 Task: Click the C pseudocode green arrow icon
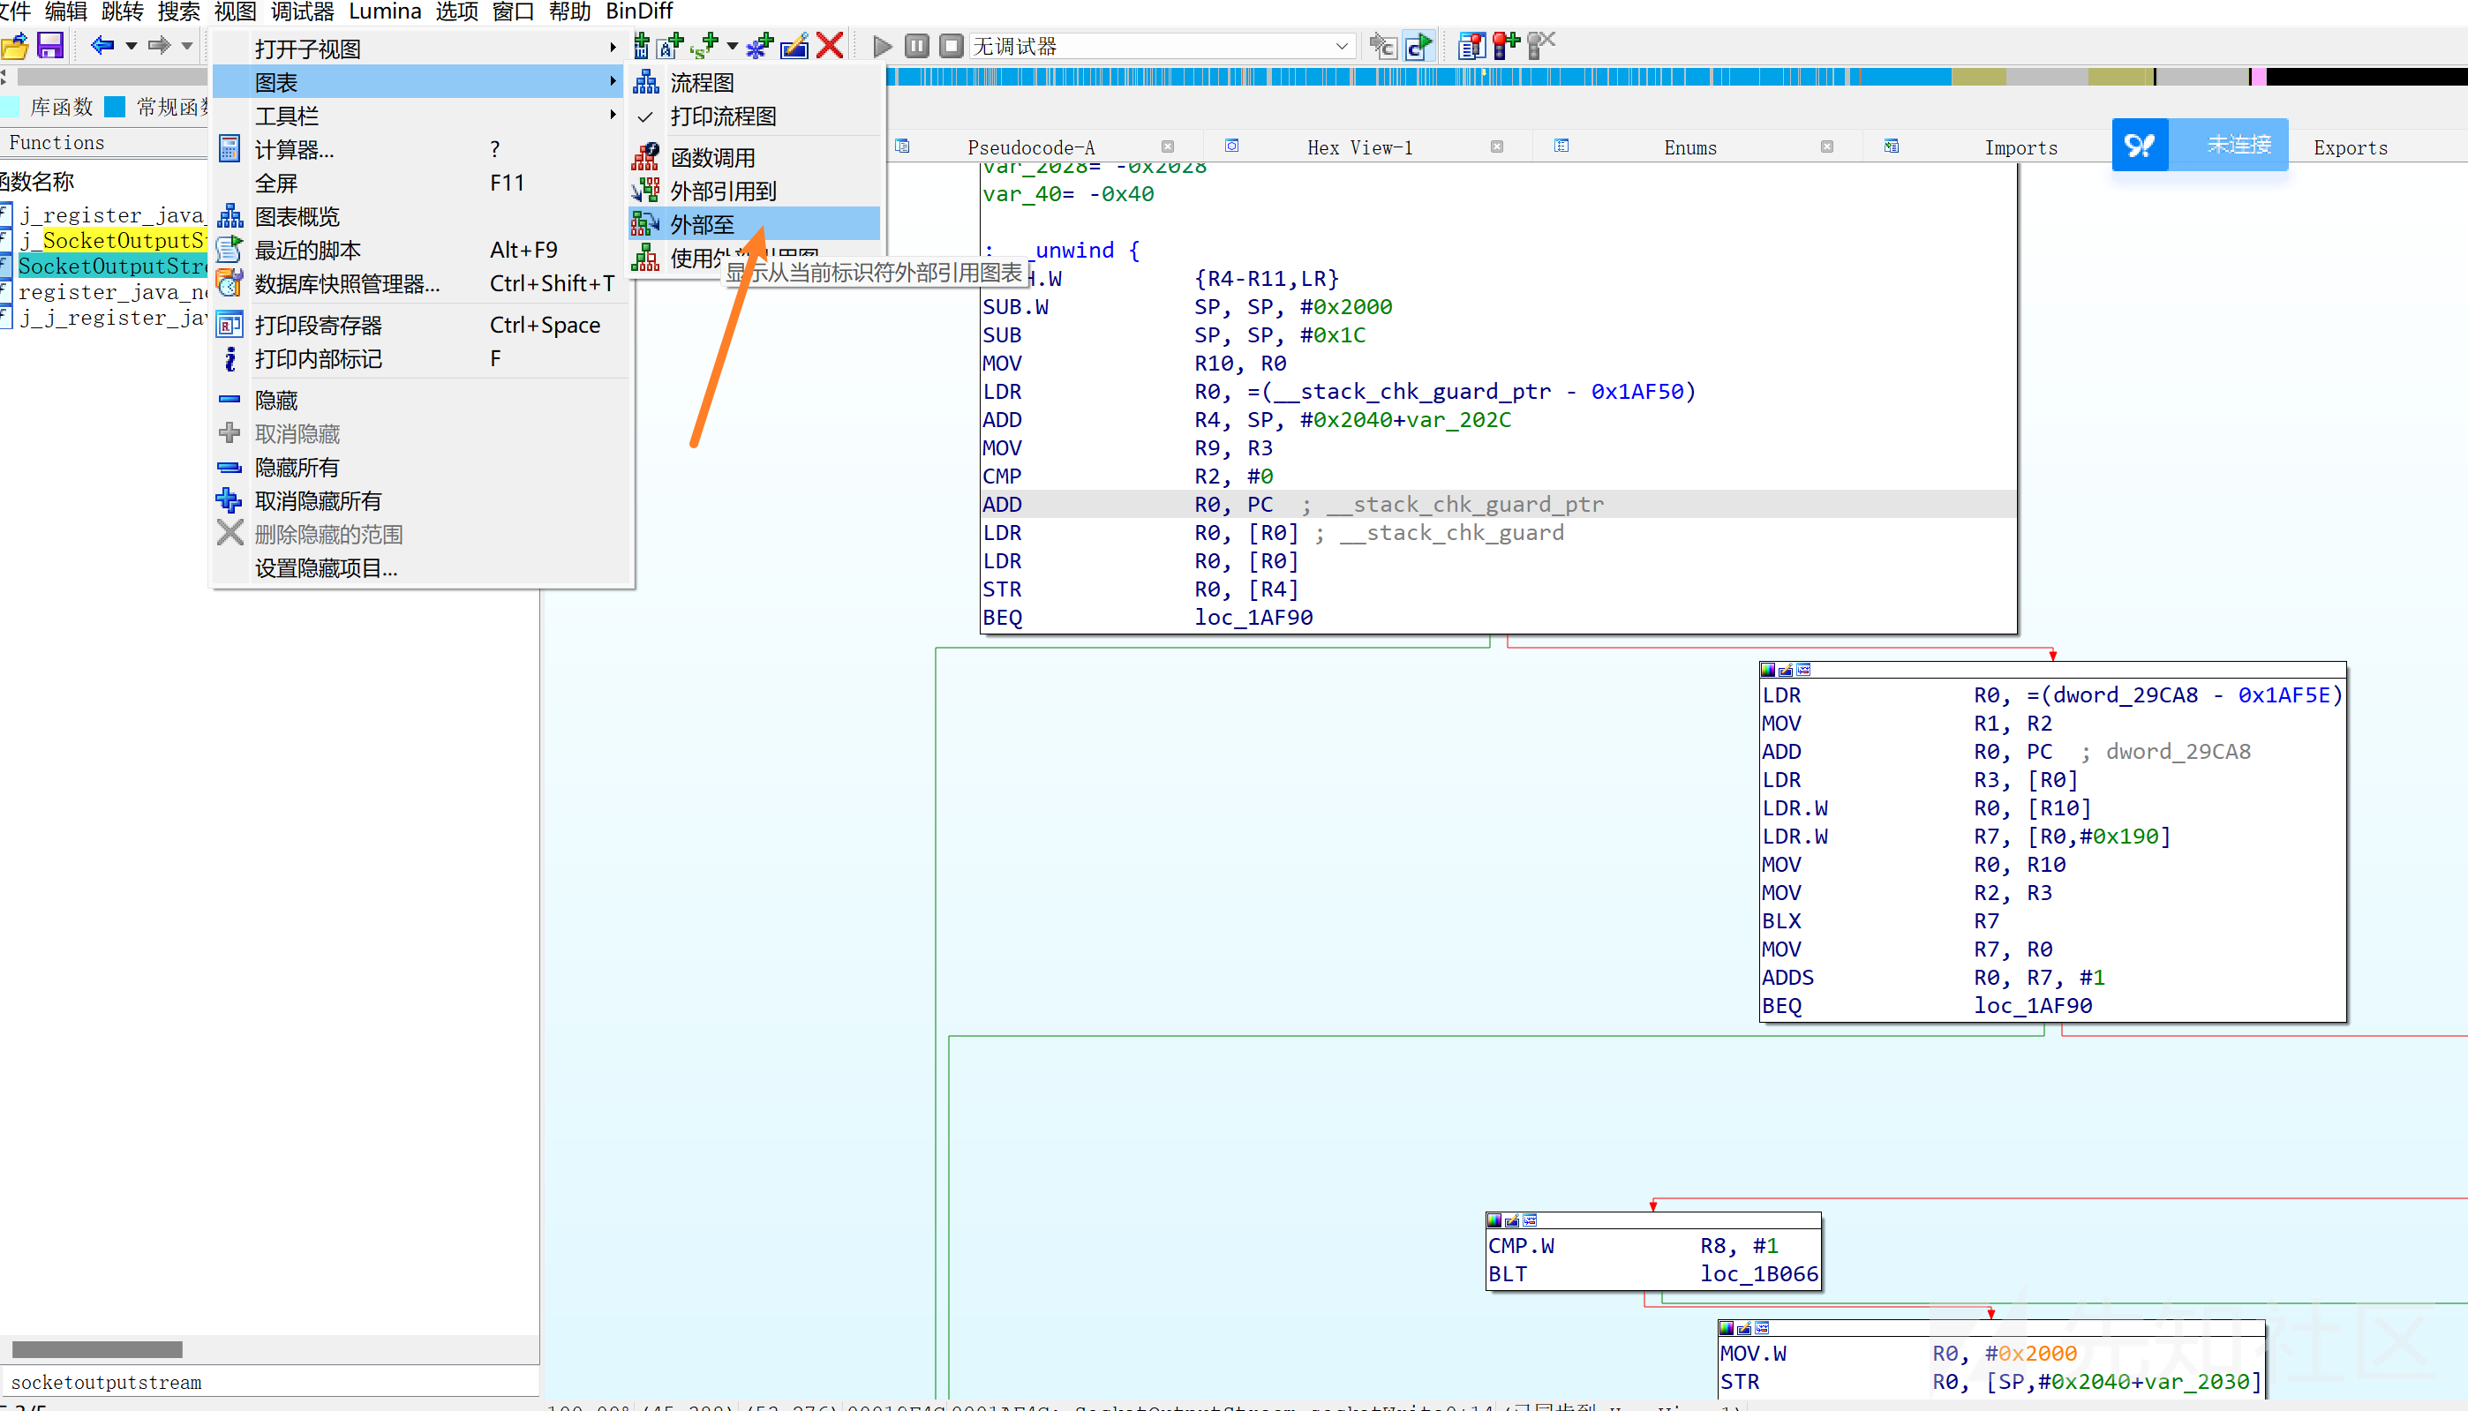click(1418, 46)
